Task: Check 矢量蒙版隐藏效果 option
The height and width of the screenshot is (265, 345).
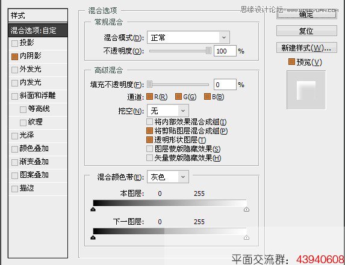Action: tap(149, 157)
